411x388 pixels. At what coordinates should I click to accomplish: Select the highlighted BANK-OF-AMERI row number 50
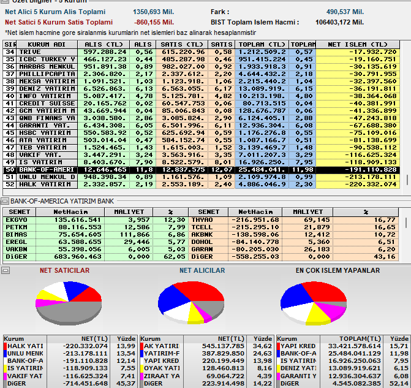click(x=202, y=170)
